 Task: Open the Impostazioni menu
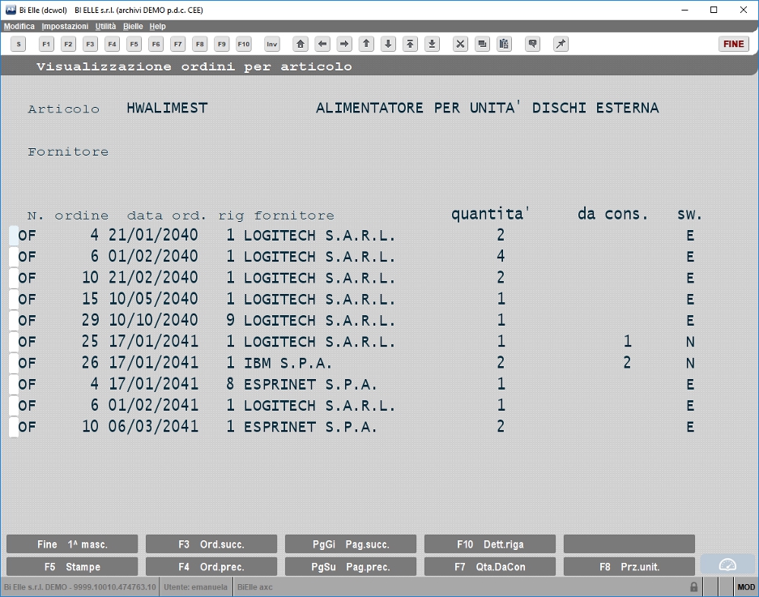click(65, 26)
